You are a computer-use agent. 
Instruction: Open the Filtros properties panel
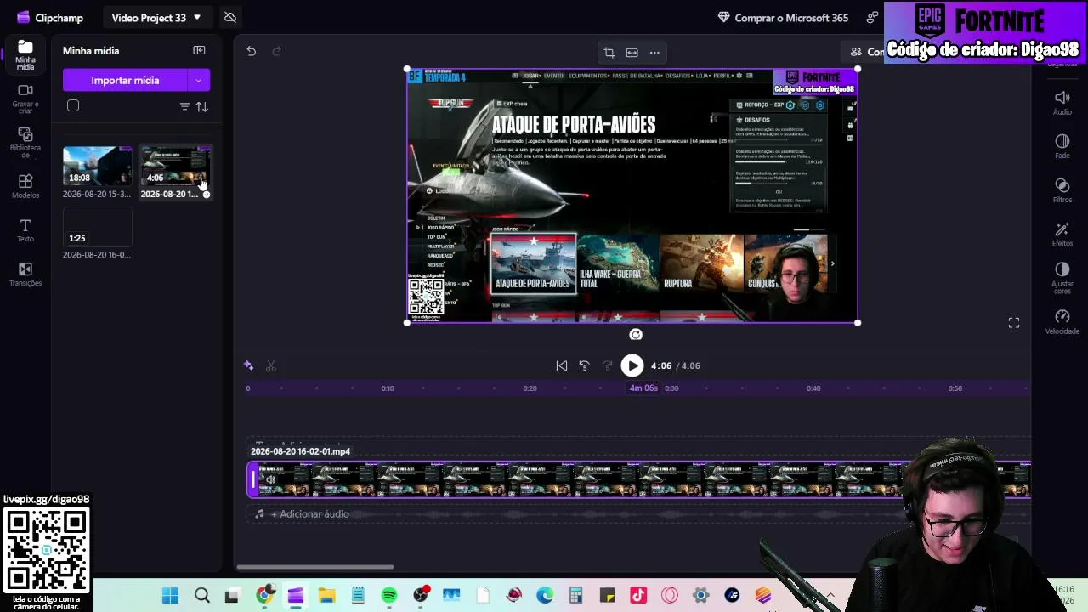[x=1062, y=190]
